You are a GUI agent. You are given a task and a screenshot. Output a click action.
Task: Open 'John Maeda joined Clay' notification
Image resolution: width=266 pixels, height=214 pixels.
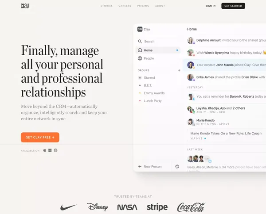(x=226, y=65)
